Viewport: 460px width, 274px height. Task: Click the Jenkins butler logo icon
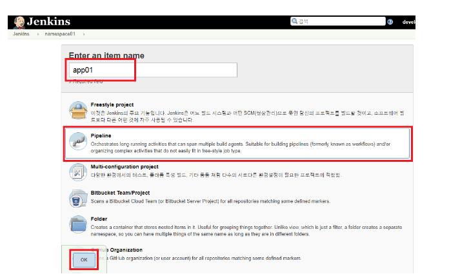pyautogui.click(x=19, y=22)
